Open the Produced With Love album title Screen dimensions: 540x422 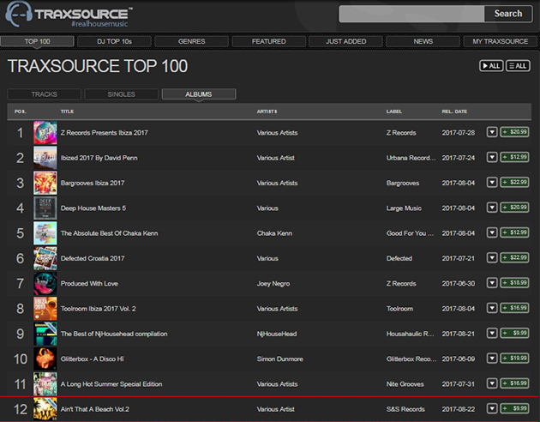point(89,284)
